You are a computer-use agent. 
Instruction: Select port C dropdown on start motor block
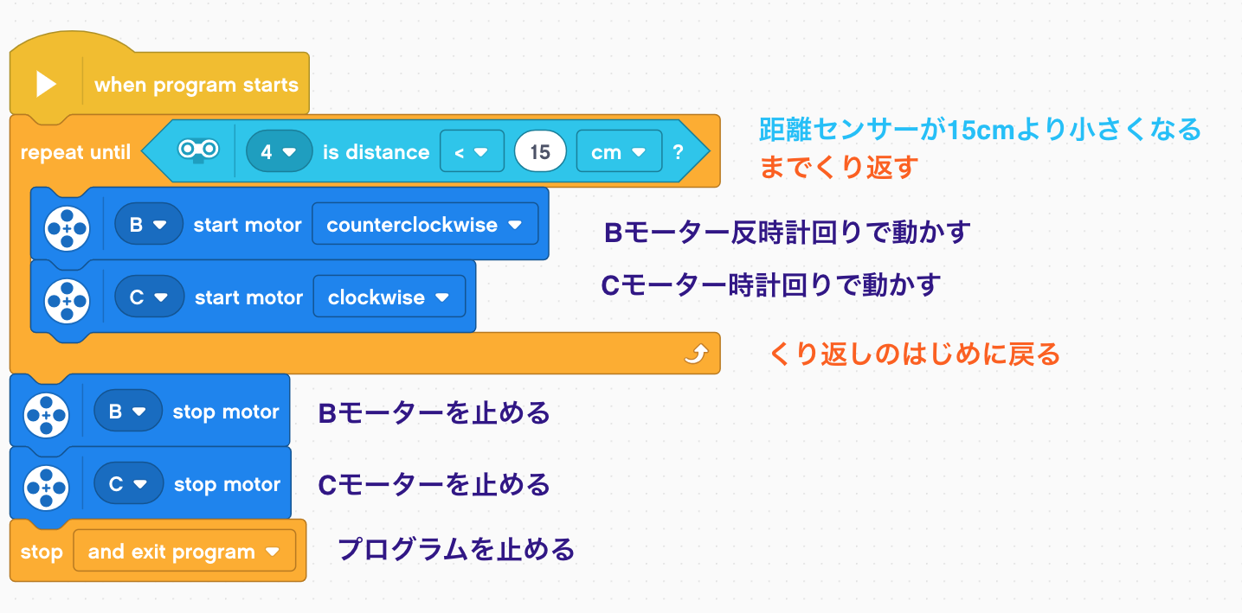point(148,297)
